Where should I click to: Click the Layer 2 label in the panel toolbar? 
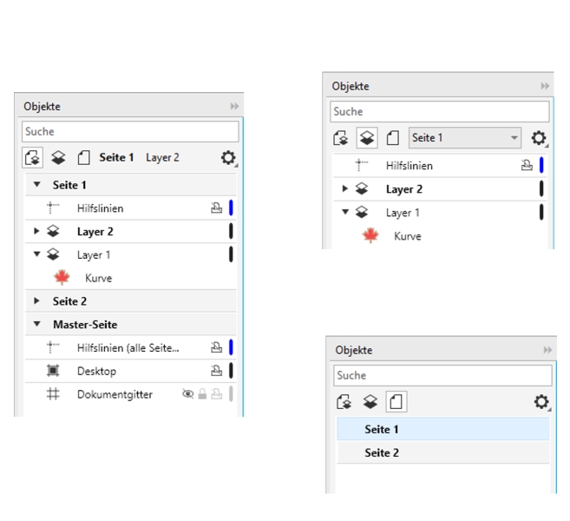pyautogui.click(x=162, y=158)
